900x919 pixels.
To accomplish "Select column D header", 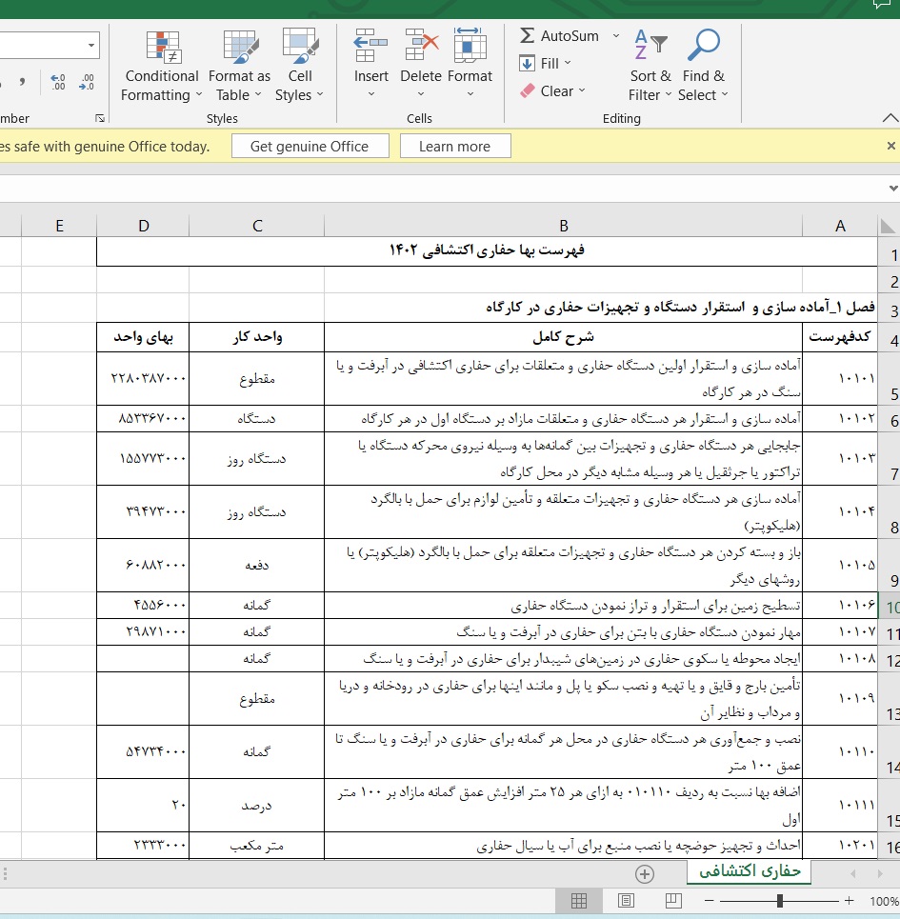I will point(143,226).
